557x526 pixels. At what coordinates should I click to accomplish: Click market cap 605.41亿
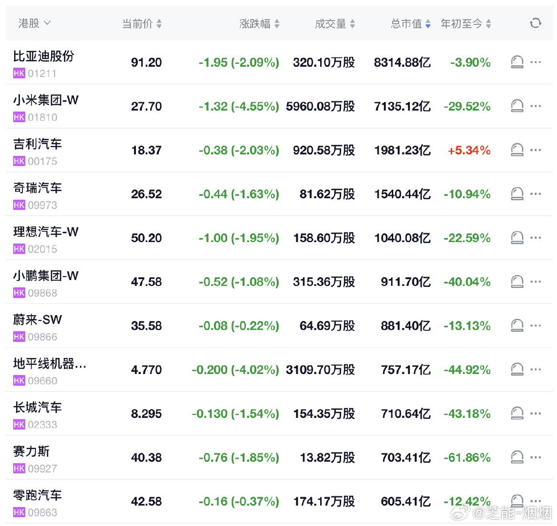pos(406,501)
